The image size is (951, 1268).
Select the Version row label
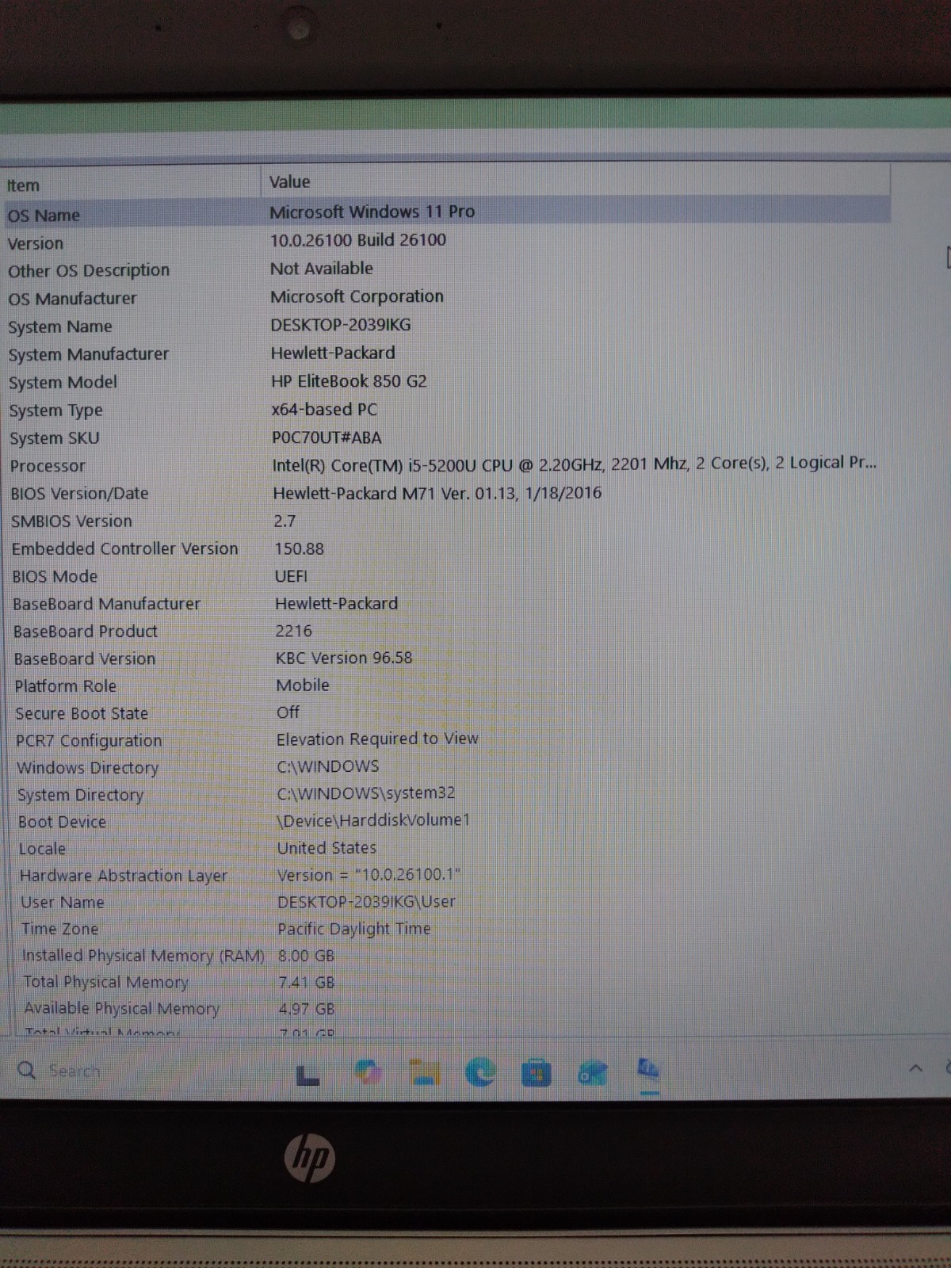36,243
